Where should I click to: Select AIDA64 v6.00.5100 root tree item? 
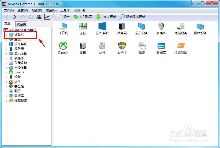pos(20,30)
